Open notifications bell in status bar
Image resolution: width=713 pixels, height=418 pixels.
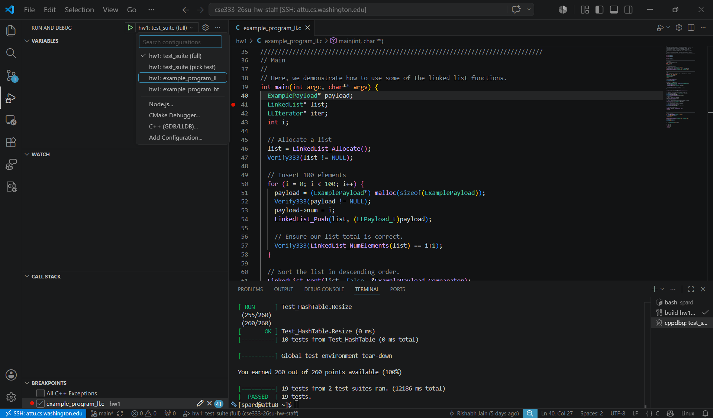[x=705, y=414]
